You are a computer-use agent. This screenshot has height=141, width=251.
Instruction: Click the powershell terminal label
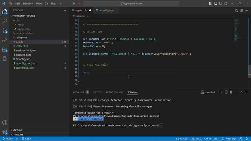[x=207, y=92]
